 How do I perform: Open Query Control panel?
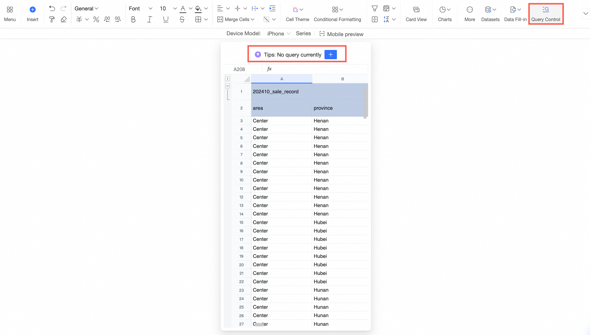pos(546,14)
